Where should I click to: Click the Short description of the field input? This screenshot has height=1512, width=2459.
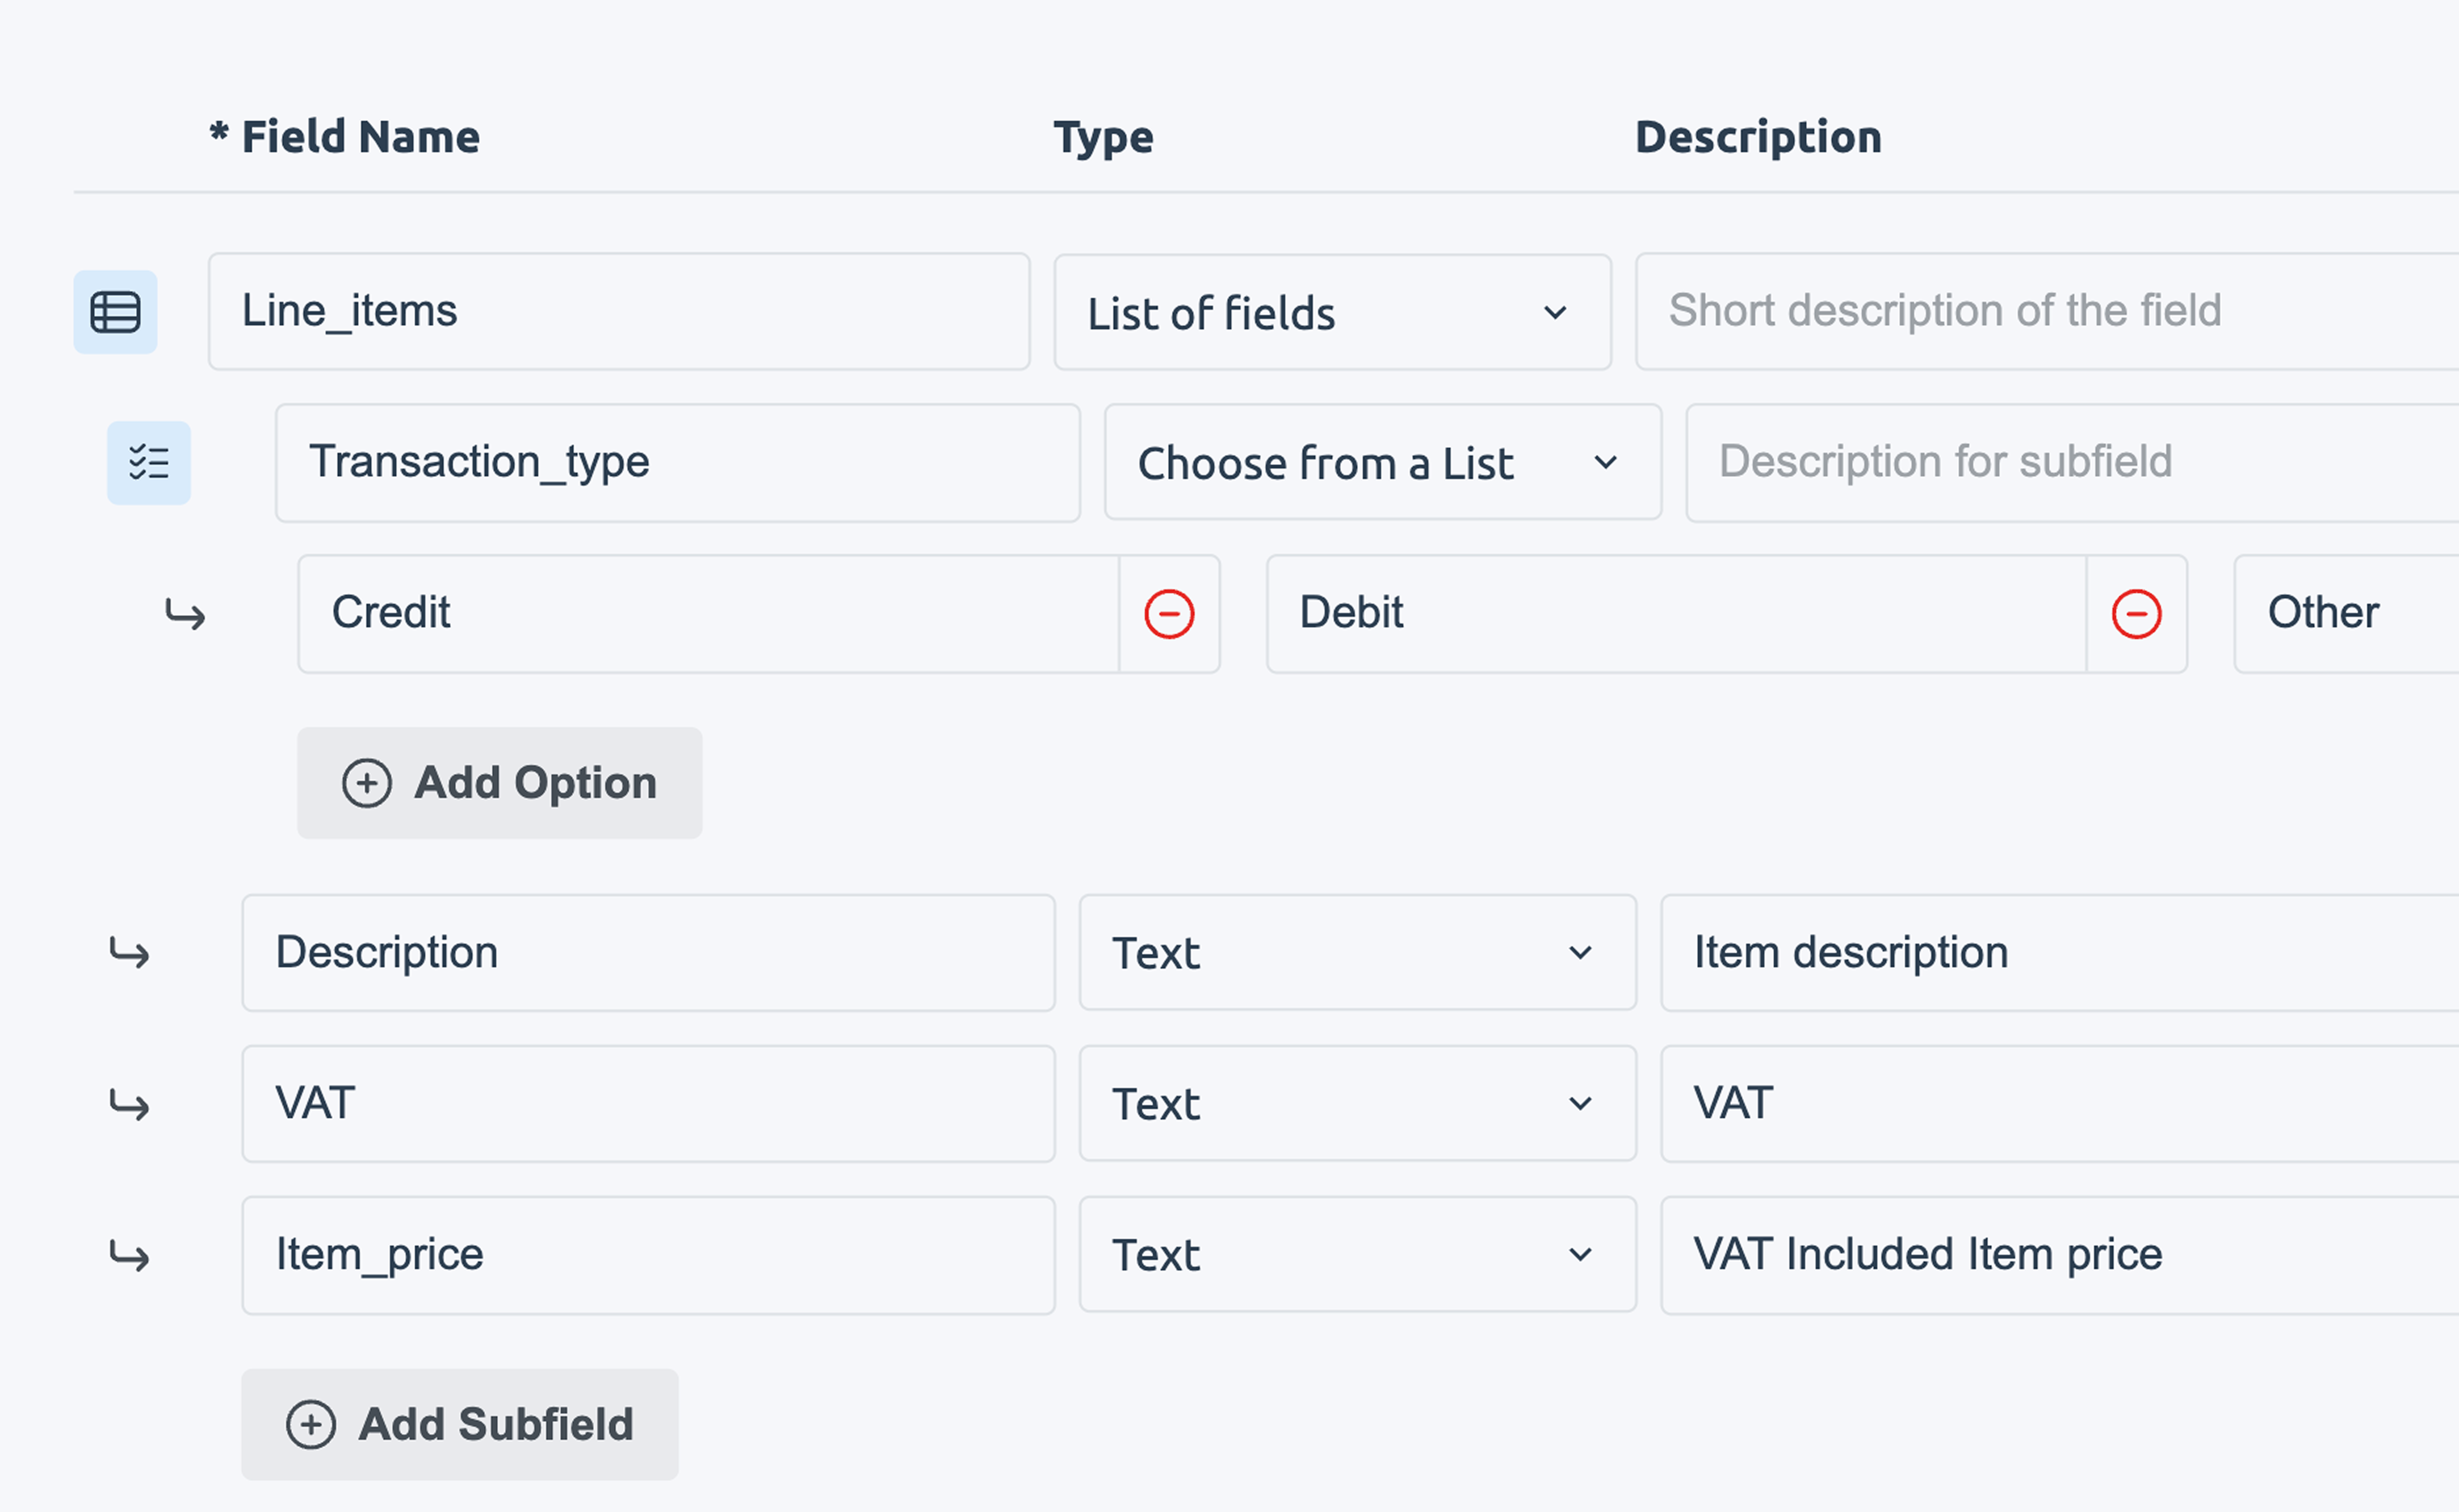click(x=2045, y=312)
